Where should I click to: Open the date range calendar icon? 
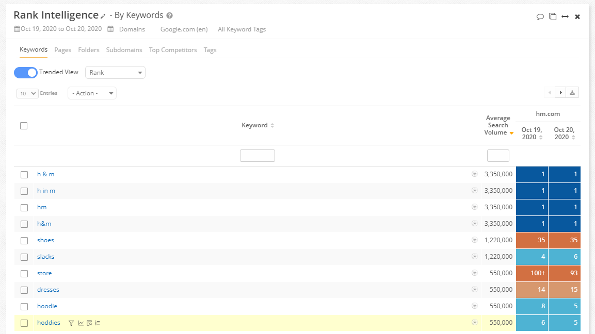coord(17,29)
